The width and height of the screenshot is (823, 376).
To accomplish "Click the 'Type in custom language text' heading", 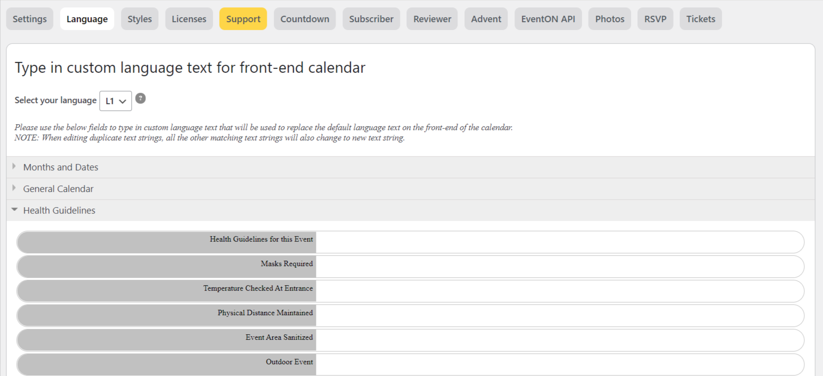I will click(190, 67).
